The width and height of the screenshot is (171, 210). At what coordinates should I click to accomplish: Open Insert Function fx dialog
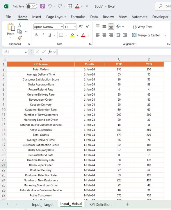click(x=50, y=52)
